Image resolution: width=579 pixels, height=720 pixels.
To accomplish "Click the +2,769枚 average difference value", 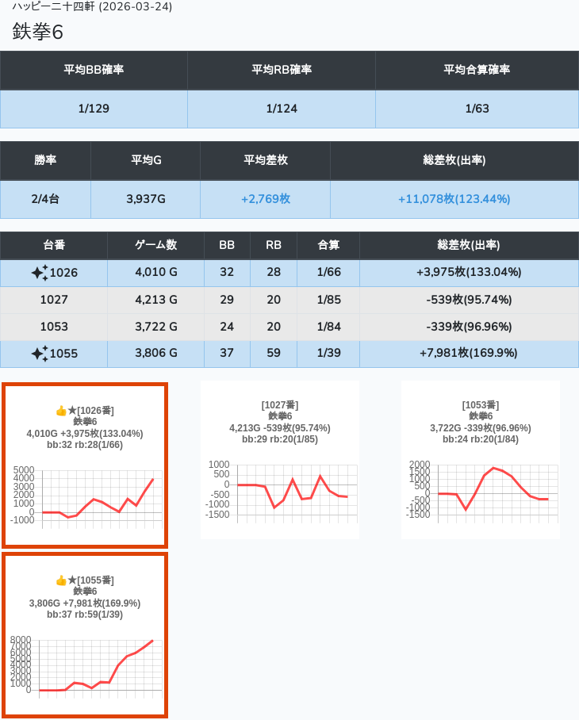I will click(265, 199).
